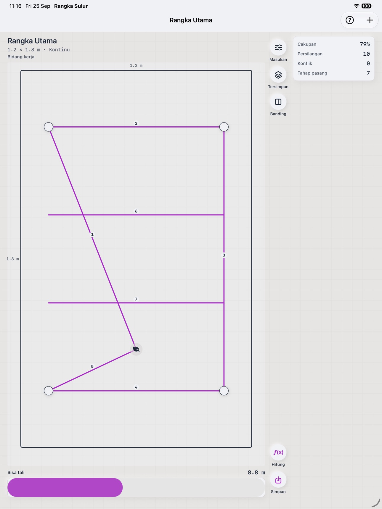Click the Sisa tali label
The image size is (382, 509).
16,473
